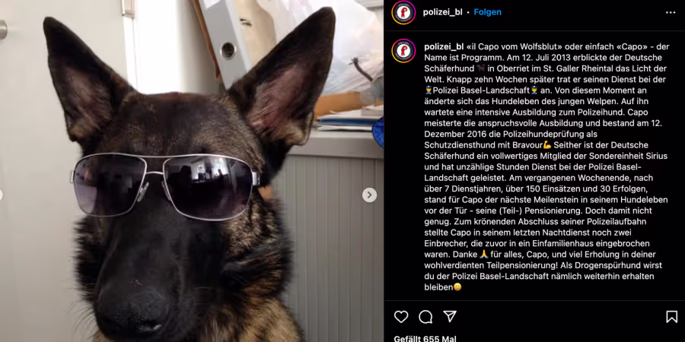Open polizei_bl username in header
Screen dimensions: 685x342
tap(442, 12)
